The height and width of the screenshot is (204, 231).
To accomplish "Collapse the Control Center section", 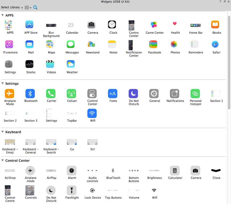I will (x=2, y=160).
